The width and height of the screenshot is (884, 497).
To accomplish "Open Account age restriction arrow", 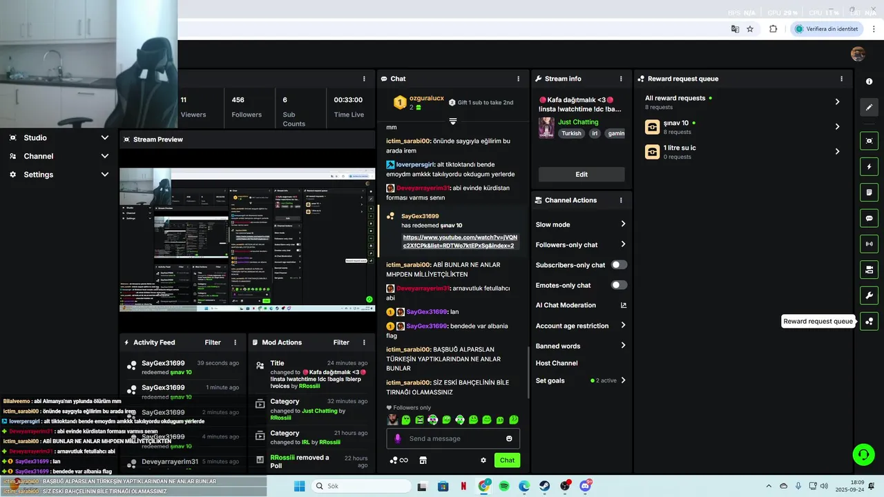I will click(623, 325).
